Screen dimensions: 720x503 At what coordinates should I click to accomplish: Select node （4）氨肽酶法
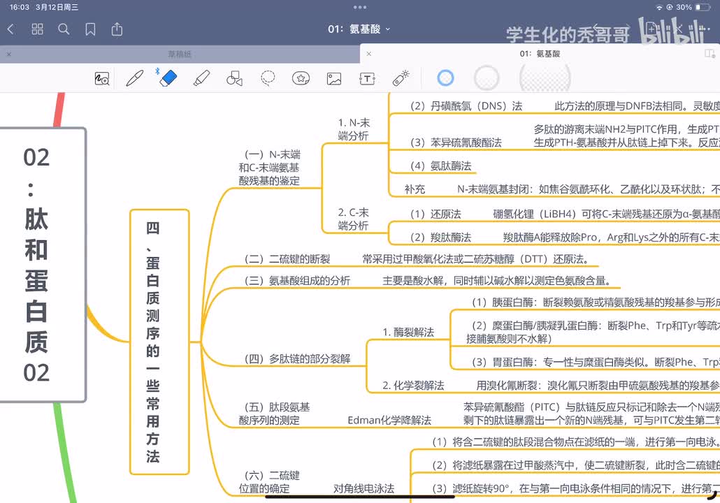pos(440,166)
